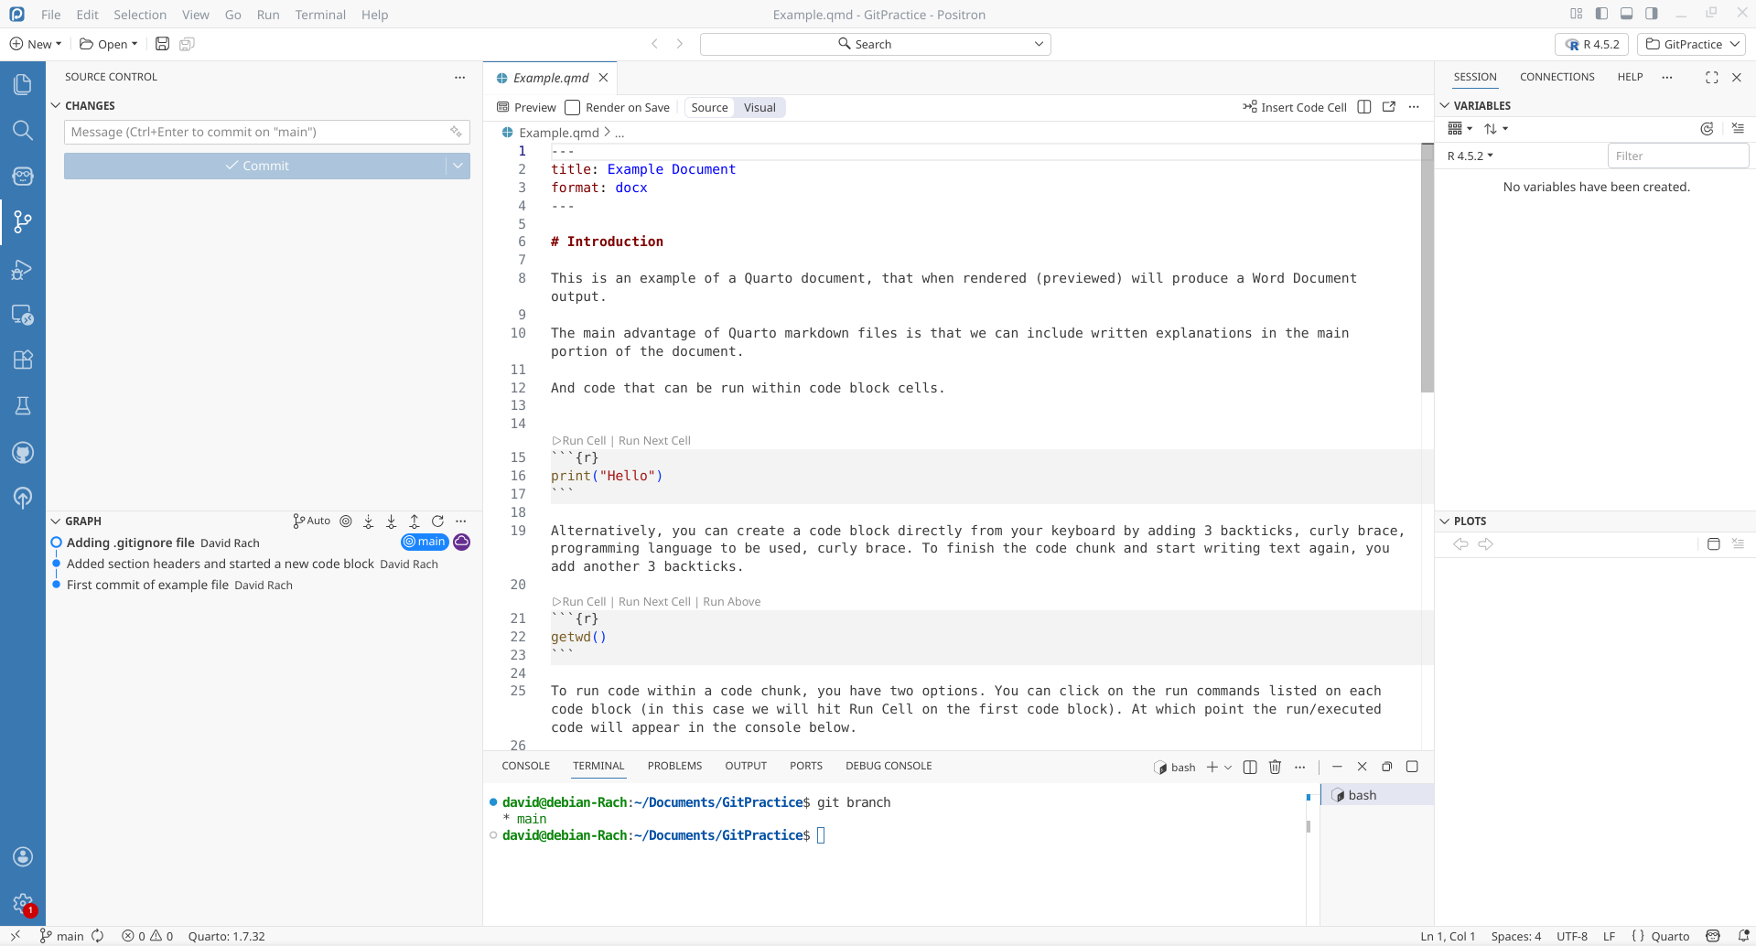The image size is (1756, 946).
Task: Refresh the source control graph
Action: (437, 521)
